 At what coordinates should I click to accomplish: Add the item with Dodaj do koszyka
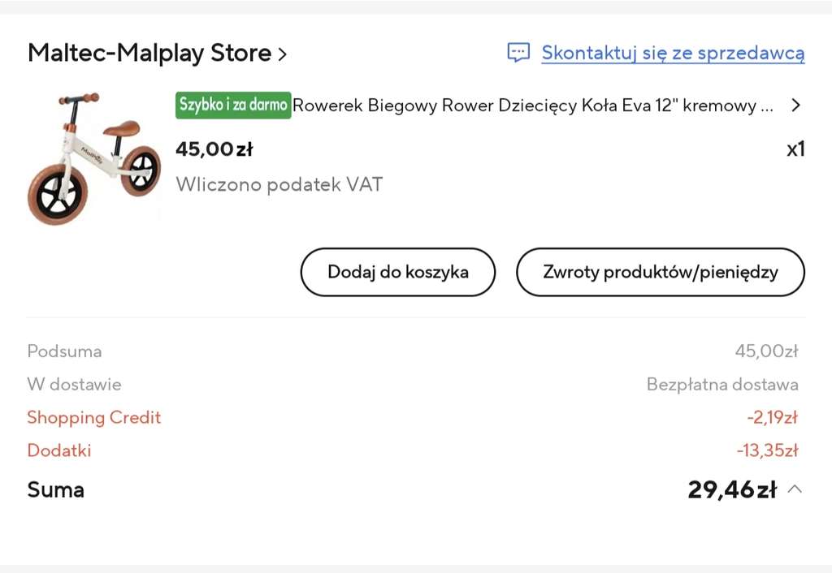[398, 272]
